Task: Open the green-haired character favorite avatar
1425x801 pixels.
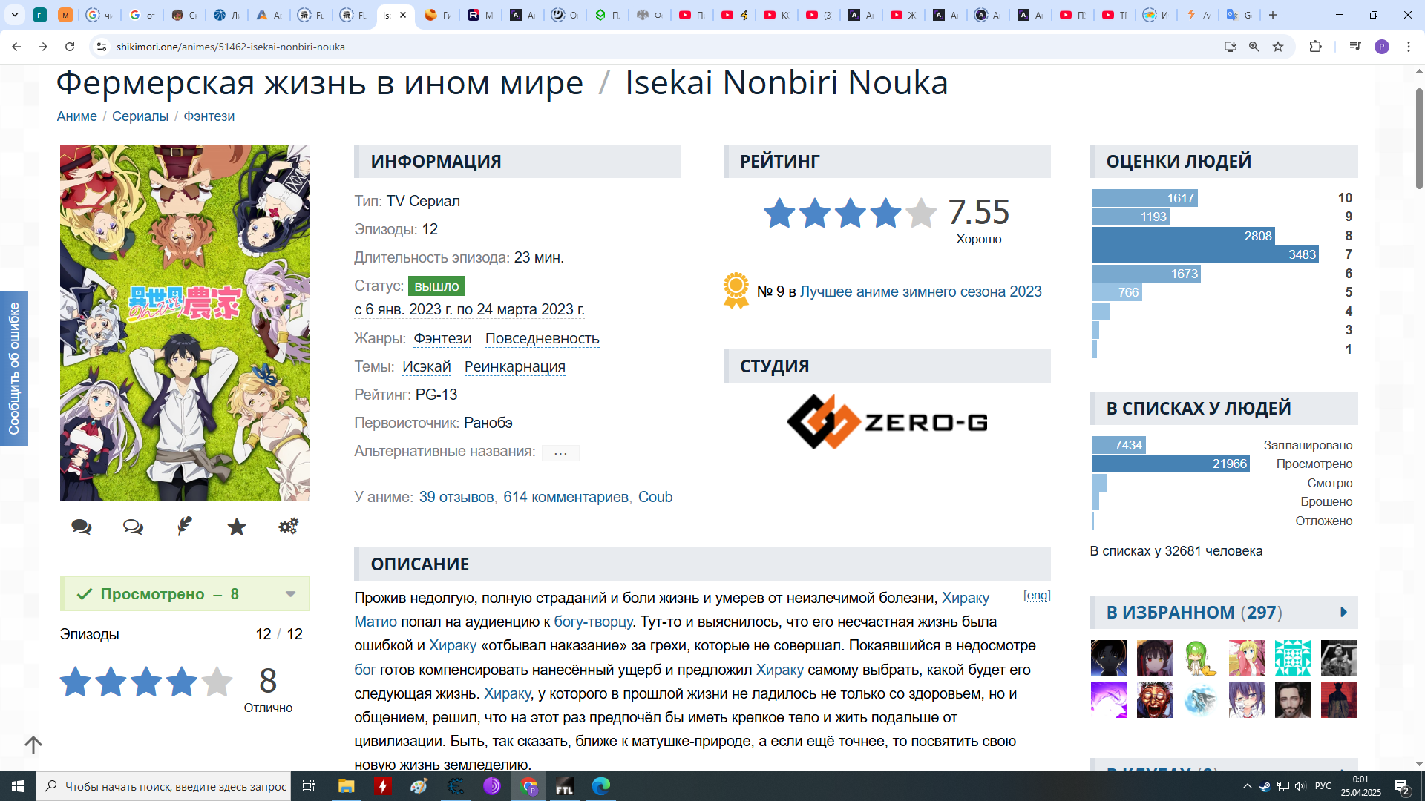Action: 1201,658
